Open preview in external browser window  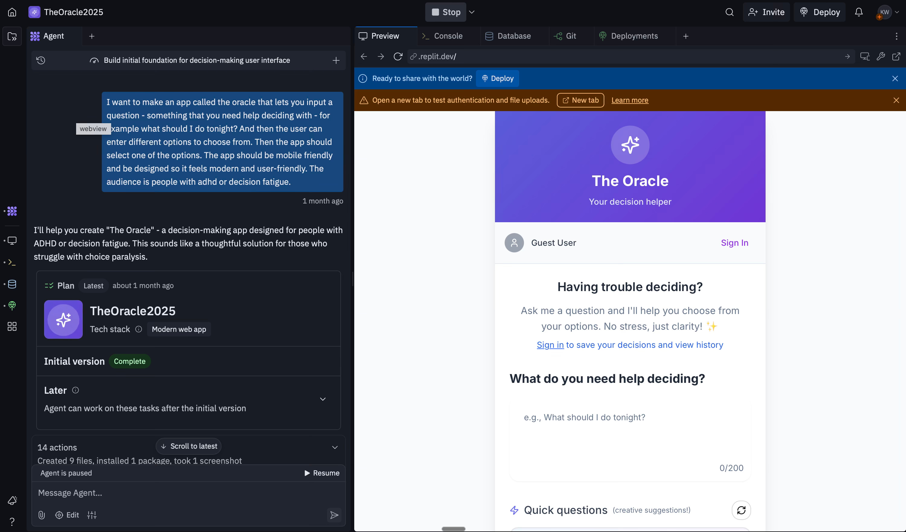point(896,56)
